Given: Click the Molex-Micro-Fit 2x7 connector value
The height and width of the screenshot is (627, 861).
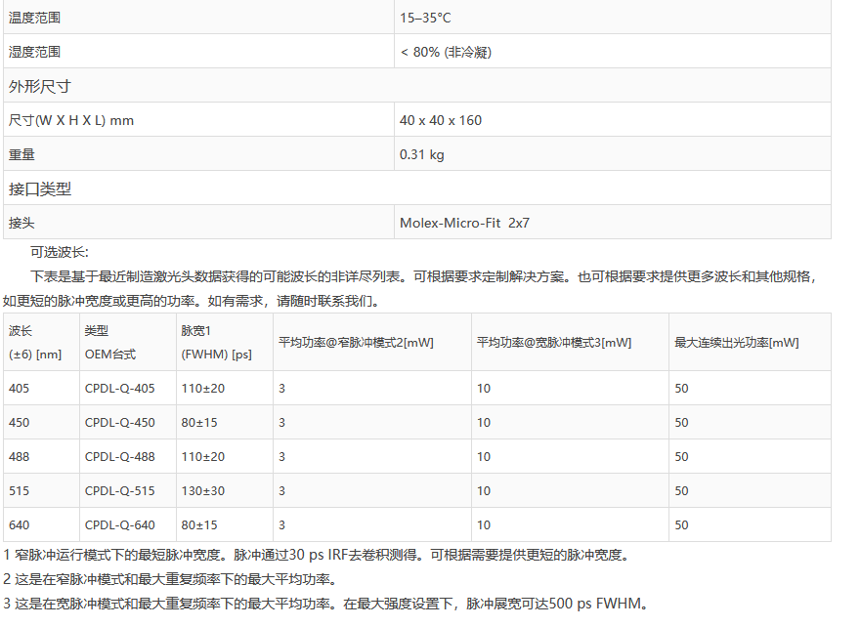Looking at the screenshot, I should point(464,223).
